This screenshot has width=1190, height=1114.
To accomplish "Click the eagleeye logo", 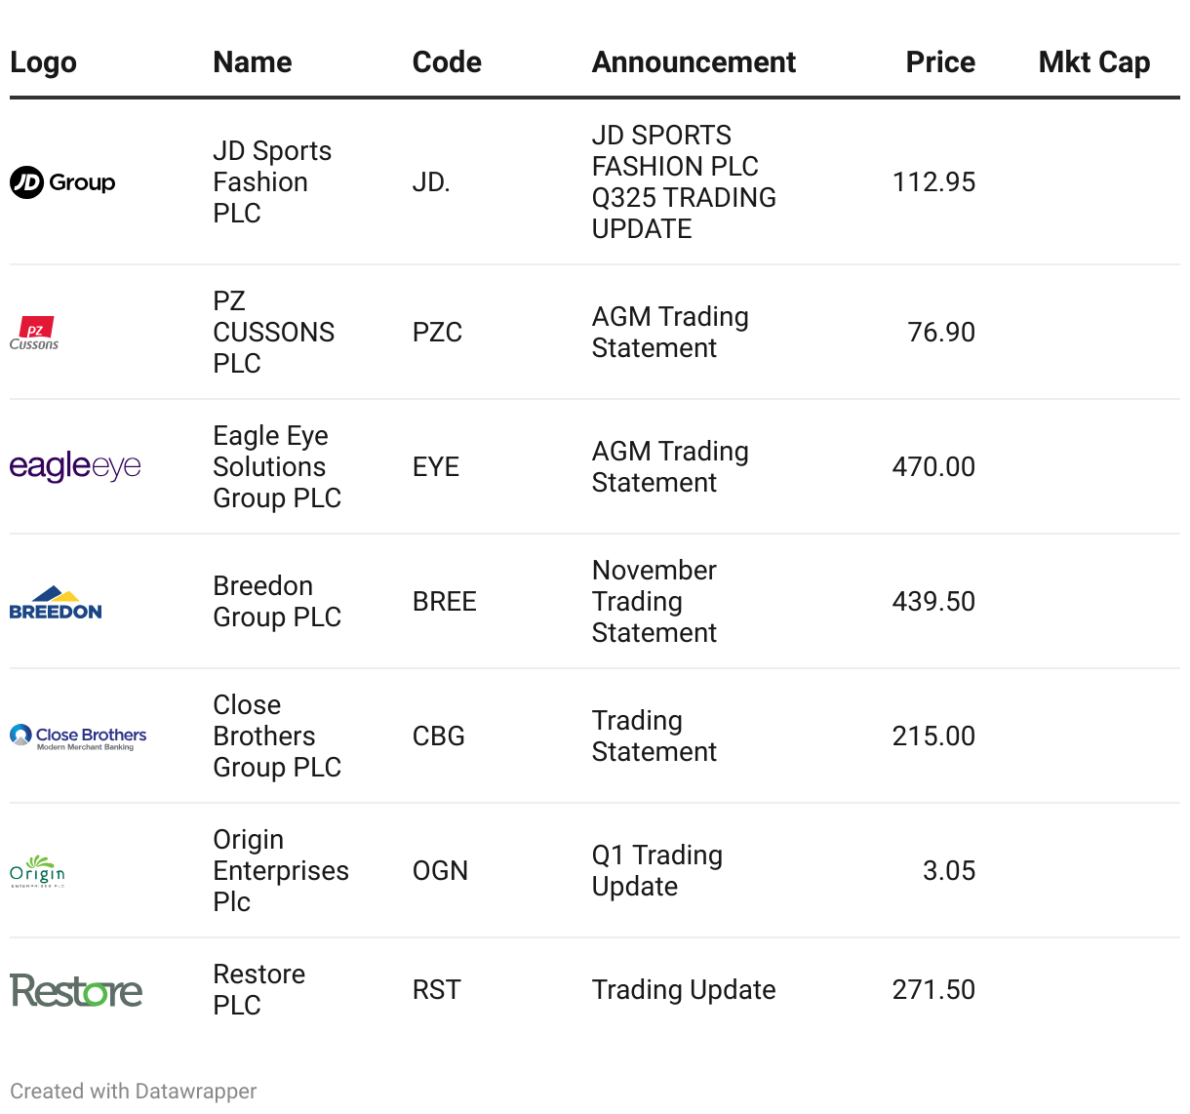I will (x=75, y=466).
